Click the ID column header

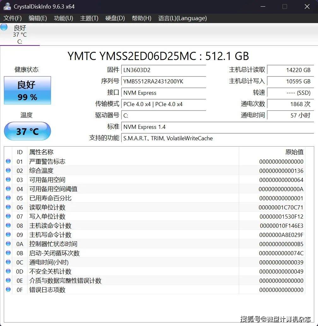(x=20, y=152)
